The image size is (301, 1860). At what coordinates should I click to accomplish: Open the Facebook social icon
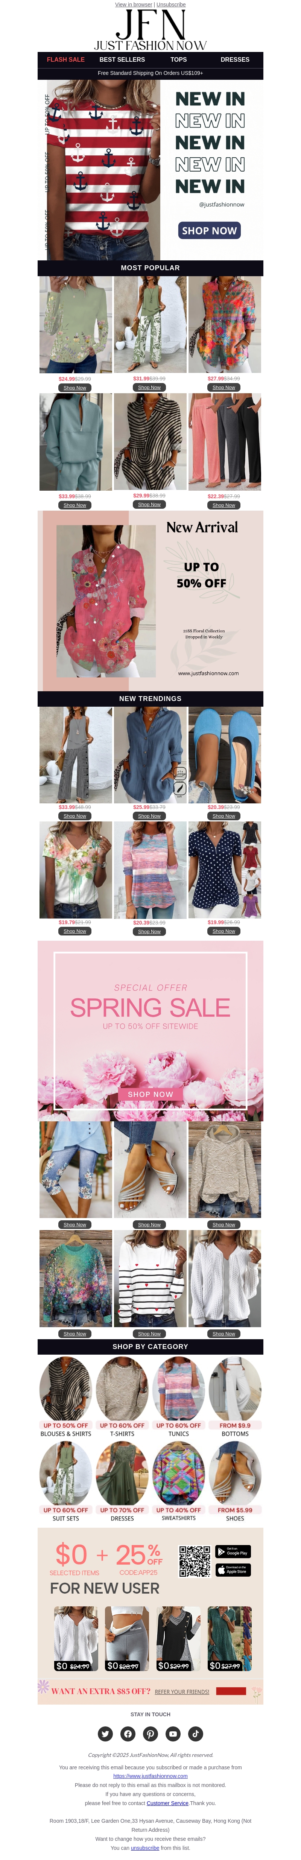(128, 1734)
